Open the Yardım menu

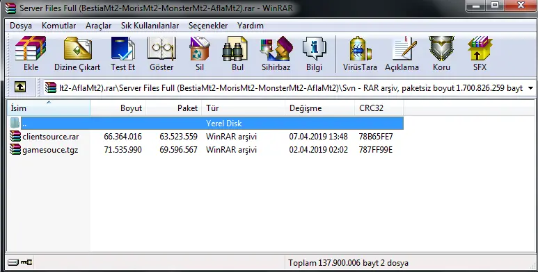(x=250, y=26)
